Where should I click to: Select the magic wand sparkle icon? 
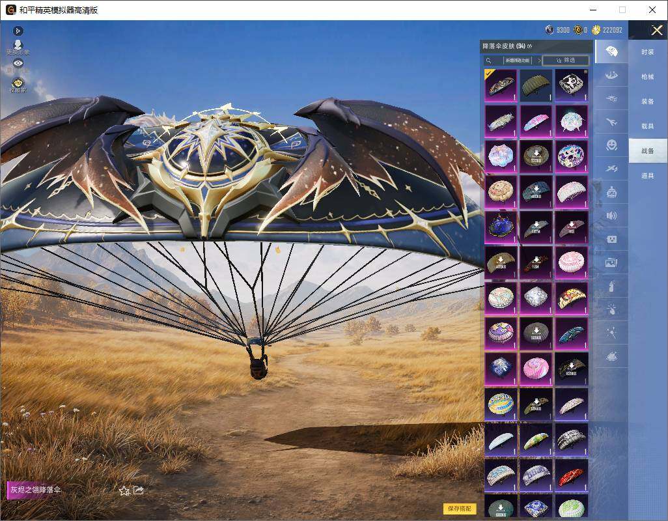tap(611, 333)
